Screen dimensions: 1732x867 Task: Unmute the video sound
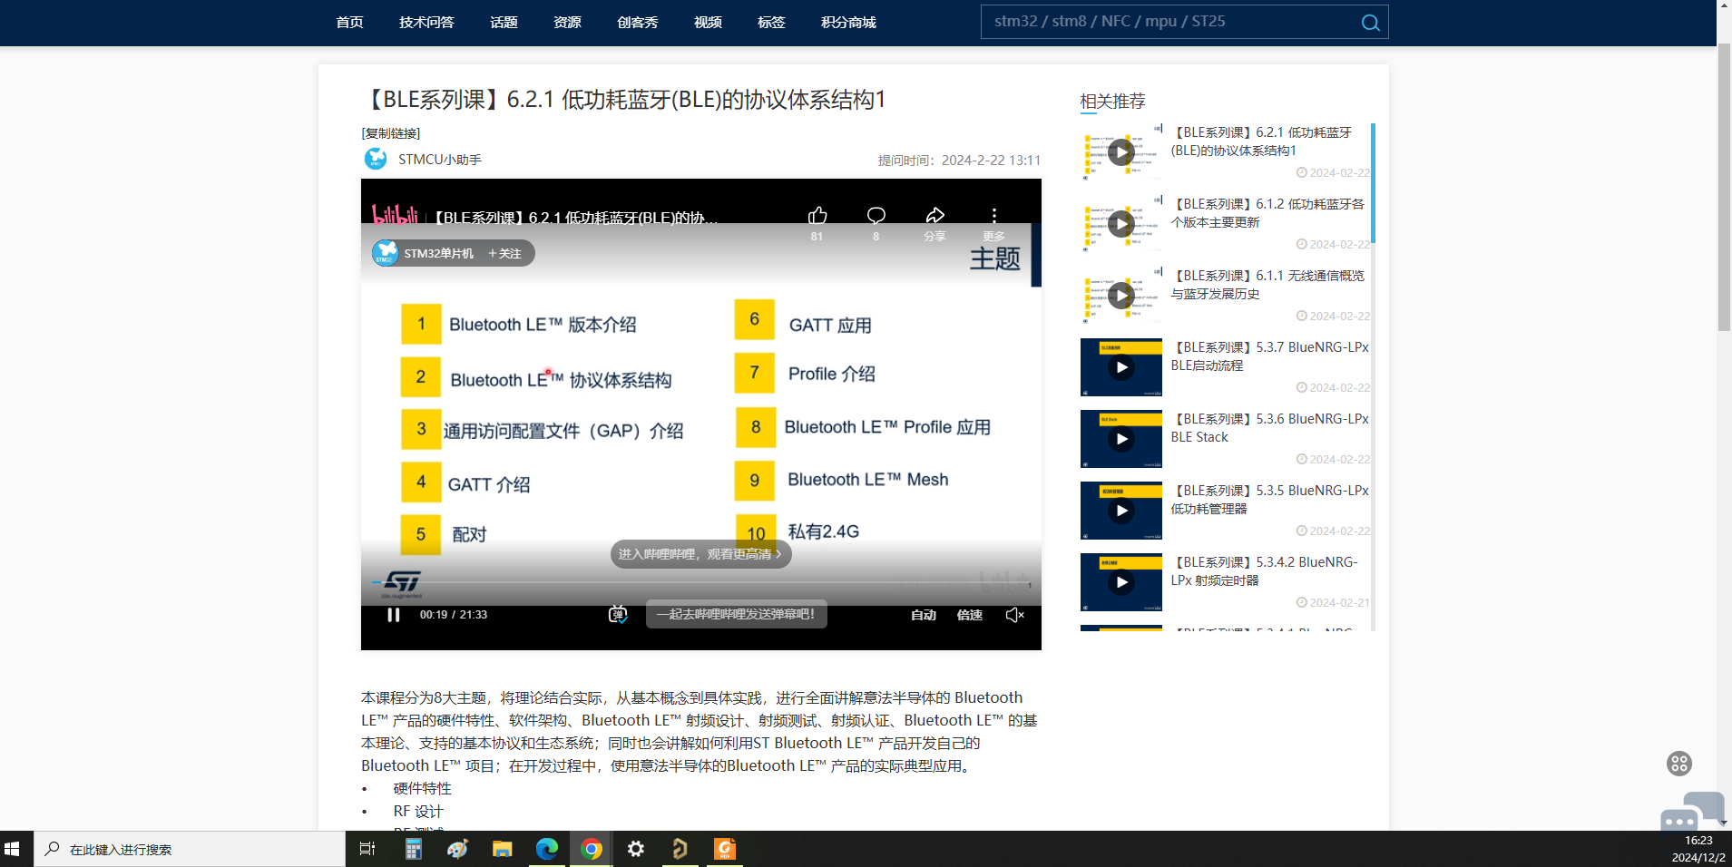click(x=1015, y=615)
